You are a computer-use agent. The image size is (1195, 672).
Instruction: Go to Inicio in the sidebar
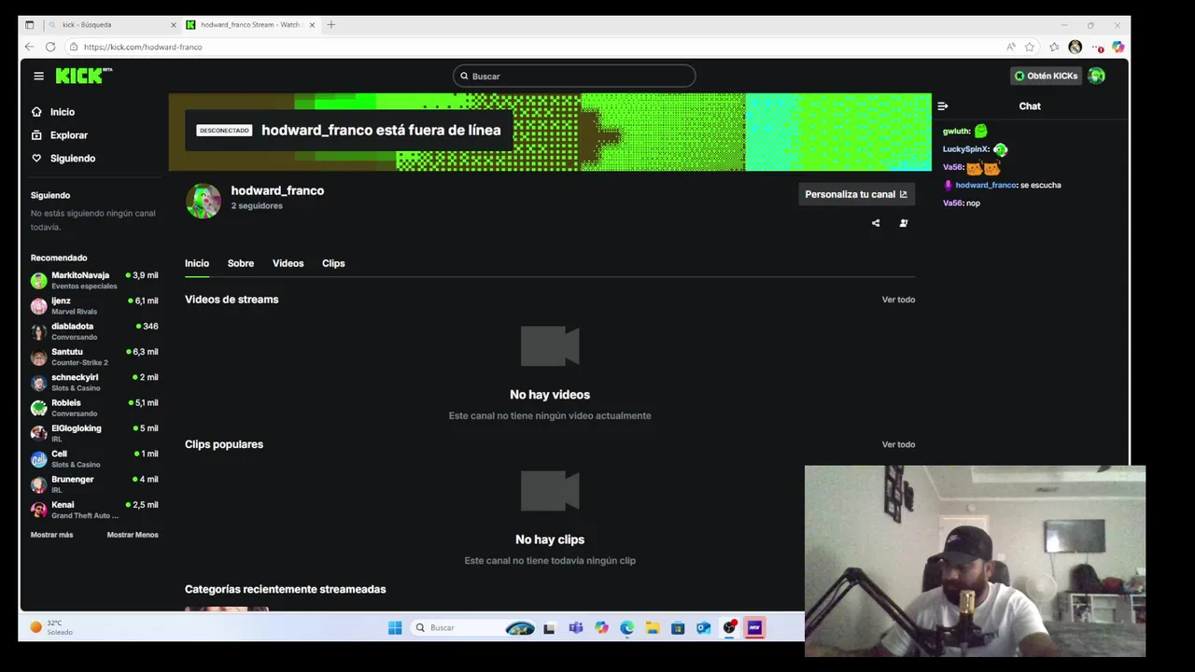(53, 112)
